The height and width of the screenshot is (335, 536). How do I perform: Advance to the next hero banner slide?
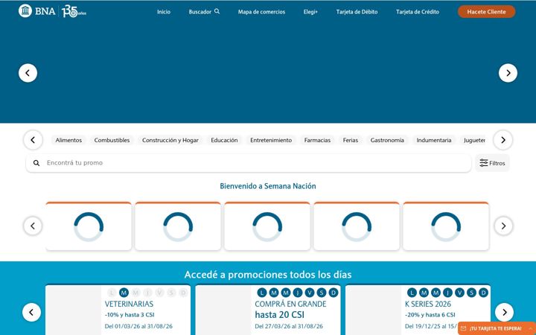(x=508, y=73)
